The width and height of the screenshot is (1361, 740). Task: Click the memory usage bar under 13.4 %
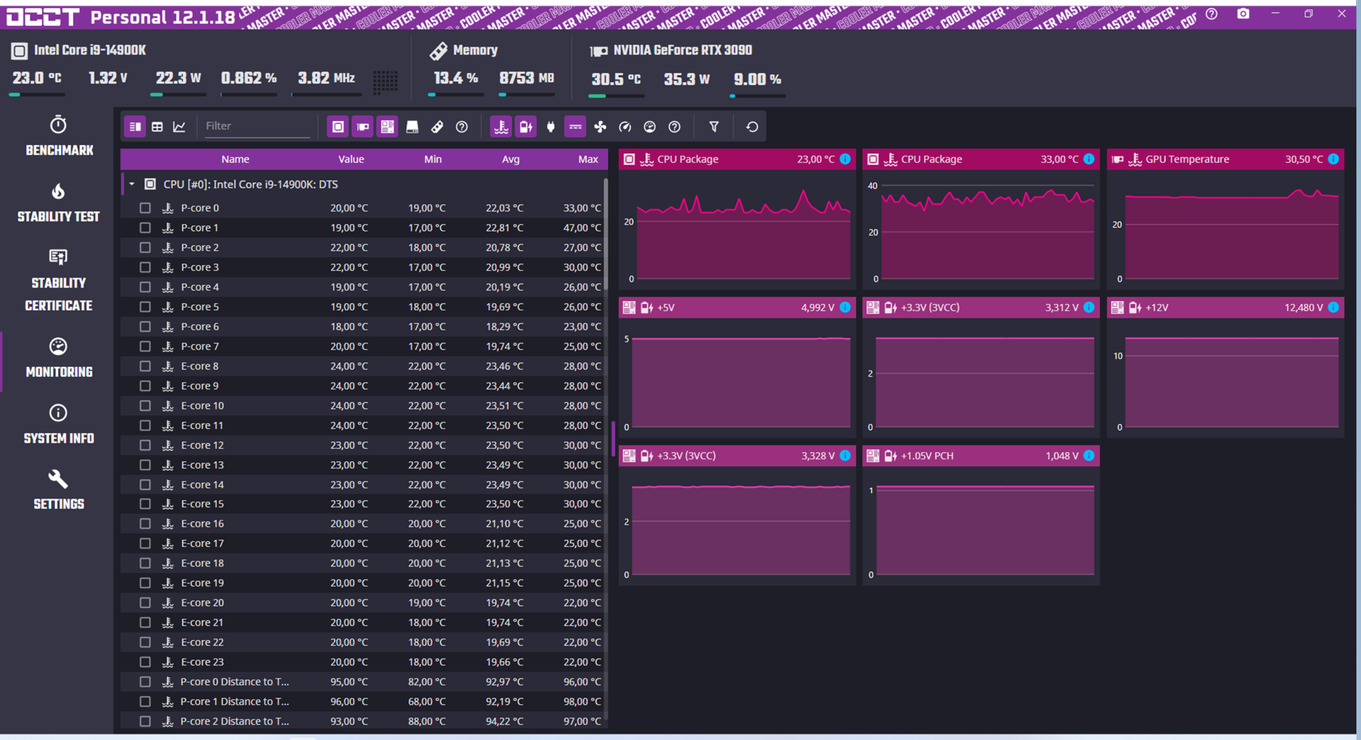click(x=457, y=95)
